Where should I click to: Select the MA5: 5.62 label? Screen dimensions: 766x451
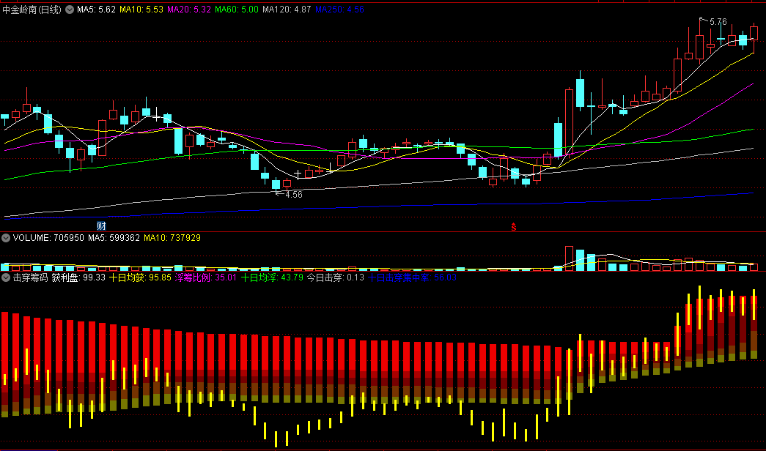pos(96,10)
